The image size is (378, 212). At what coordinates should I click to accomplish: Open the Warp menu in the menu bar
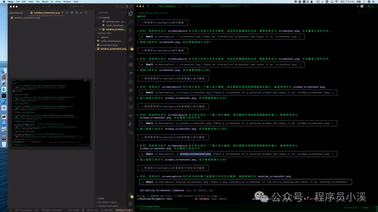click(10, 2)
